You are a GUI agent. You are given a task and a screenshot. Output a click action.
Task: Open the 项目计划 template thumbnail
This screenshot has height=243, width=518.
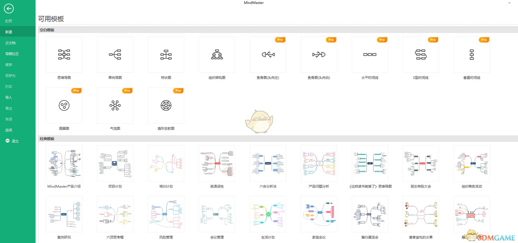(115, 163)
